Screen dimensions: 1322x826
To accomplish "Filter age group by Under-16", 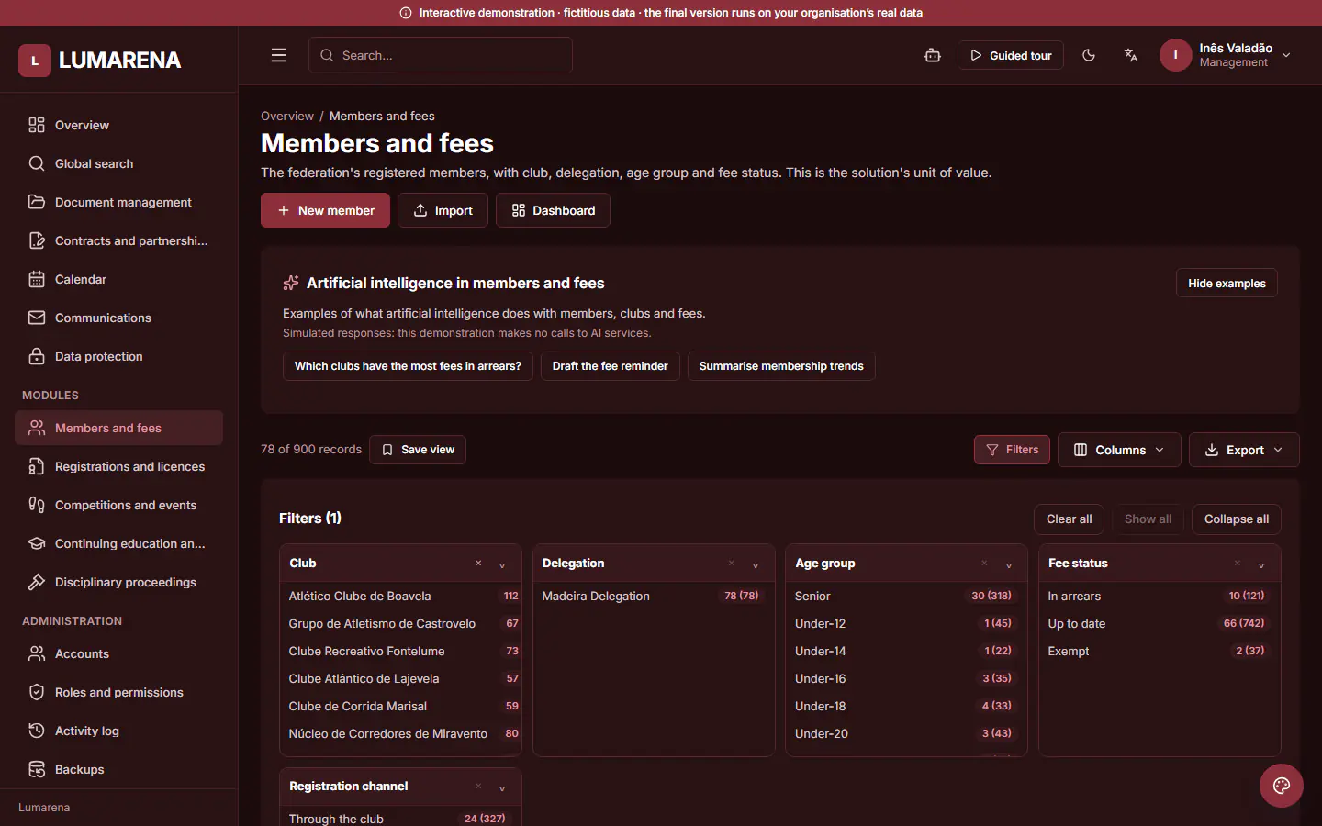I will (906, 678).
